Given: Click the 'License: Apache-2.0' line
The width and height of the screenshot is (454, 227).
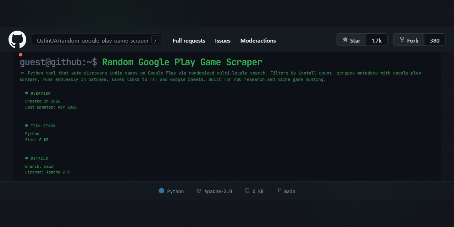Looking at the screenshot, I should point(48,172).
